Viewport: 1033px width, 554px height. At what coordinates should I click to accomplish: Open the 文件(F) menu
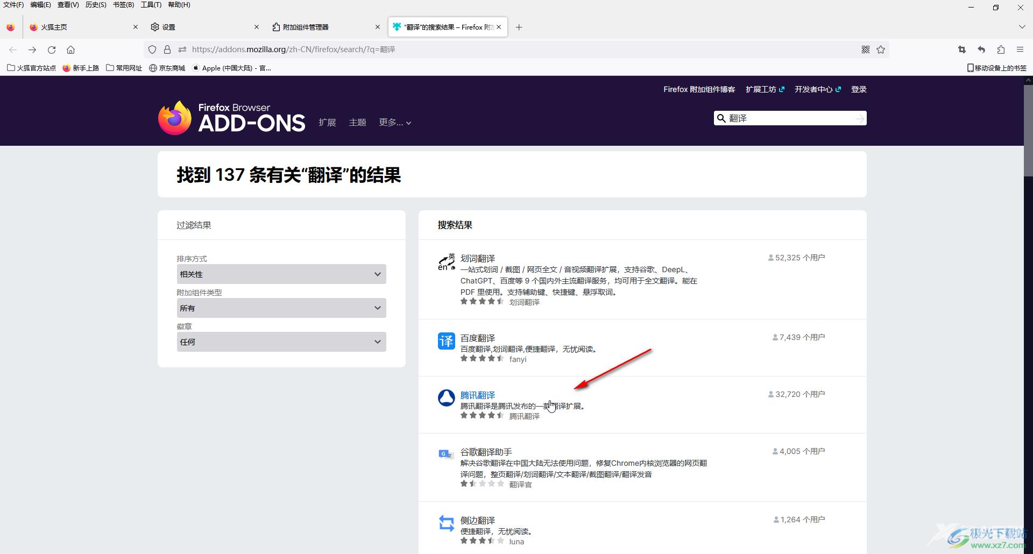13,5
